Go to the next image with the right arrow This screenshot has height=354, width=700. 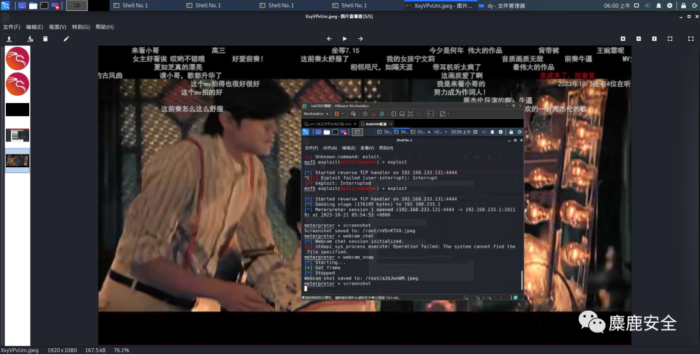point(360,39)
